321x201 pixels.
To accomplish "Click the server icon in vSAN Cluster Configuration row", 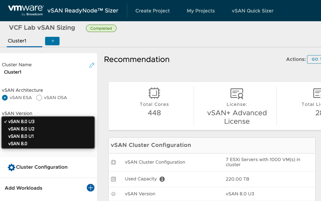I will pos(113,162).
